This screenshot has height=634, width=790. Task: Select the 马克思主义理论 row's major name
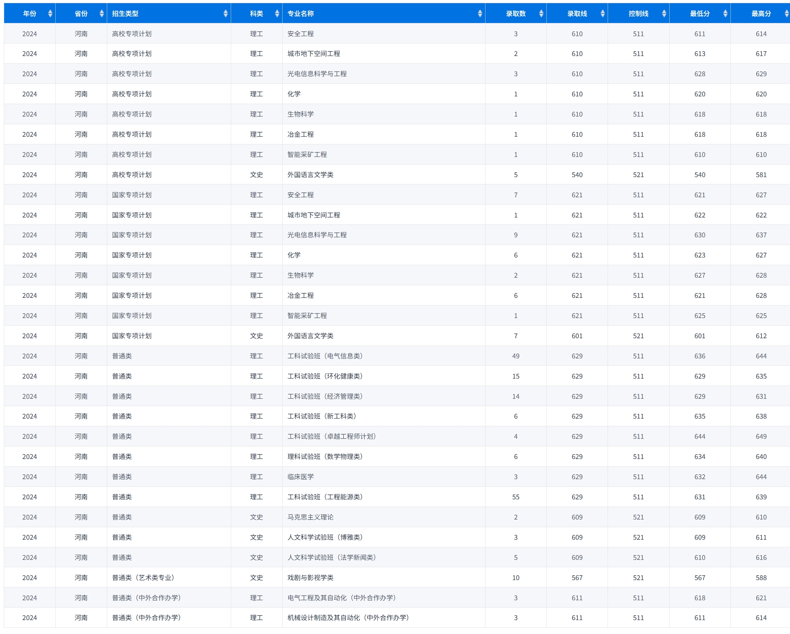tap(310, 517)
